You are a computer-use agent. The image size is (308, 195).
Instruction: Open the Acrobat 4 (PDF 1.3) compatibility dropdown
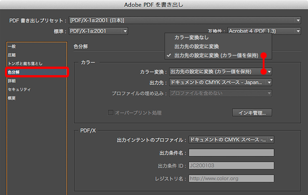(x=264, y=31)
